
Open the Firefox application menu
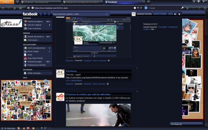[x=7, y=2]
